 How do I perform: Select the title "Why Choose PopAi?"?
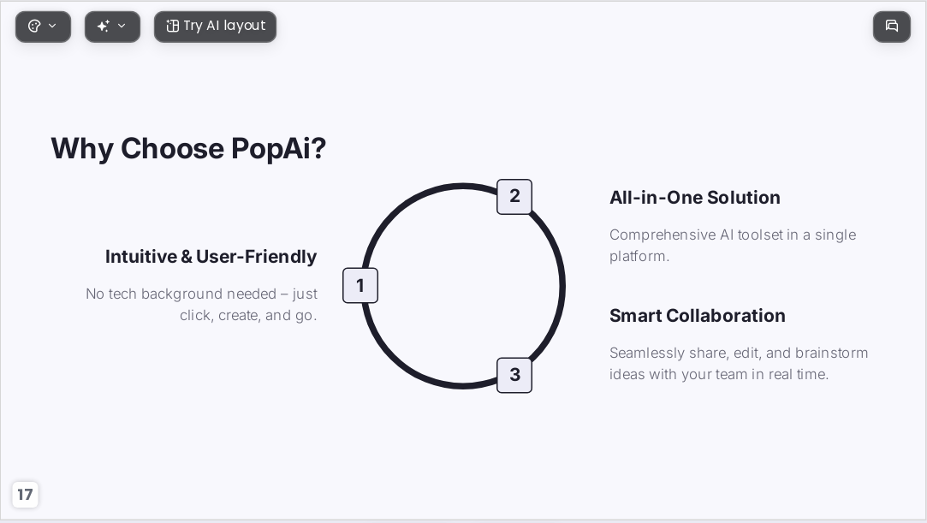click(x=188, y=148)
